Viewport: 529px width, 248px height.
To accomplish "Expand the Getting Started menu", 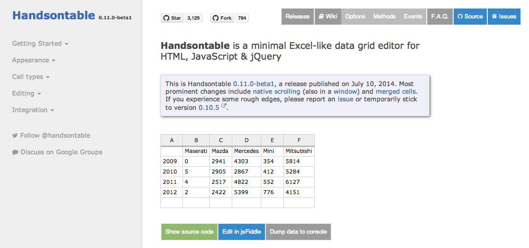I will point(40,44).
